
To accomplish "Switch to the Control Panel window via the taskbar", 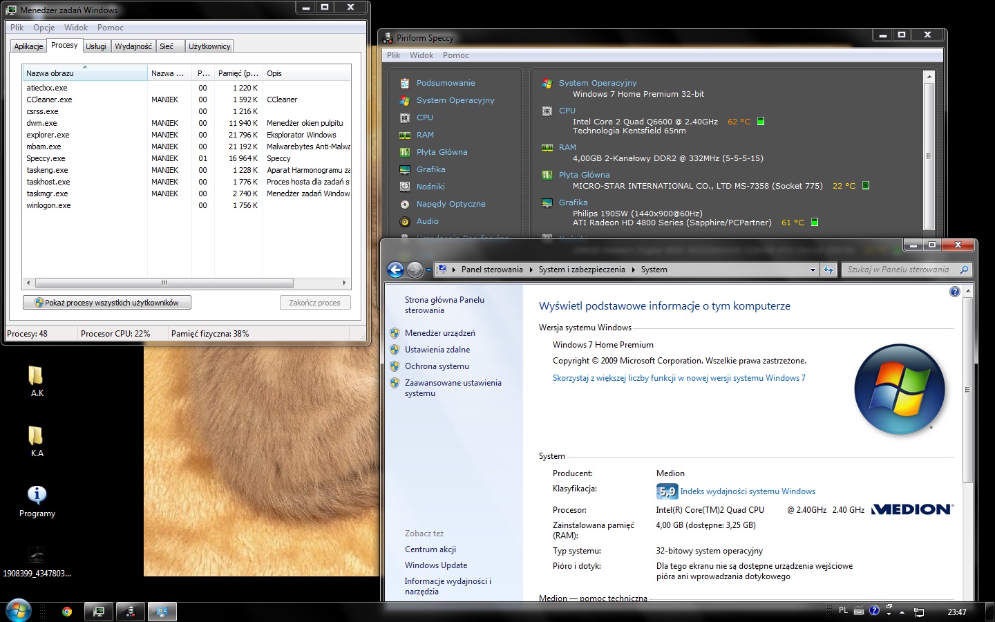I will [162, 612].
